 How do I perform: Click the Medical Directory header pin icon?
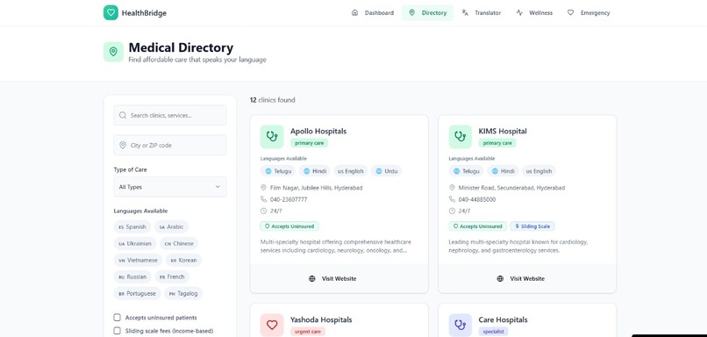click(113, 52)
